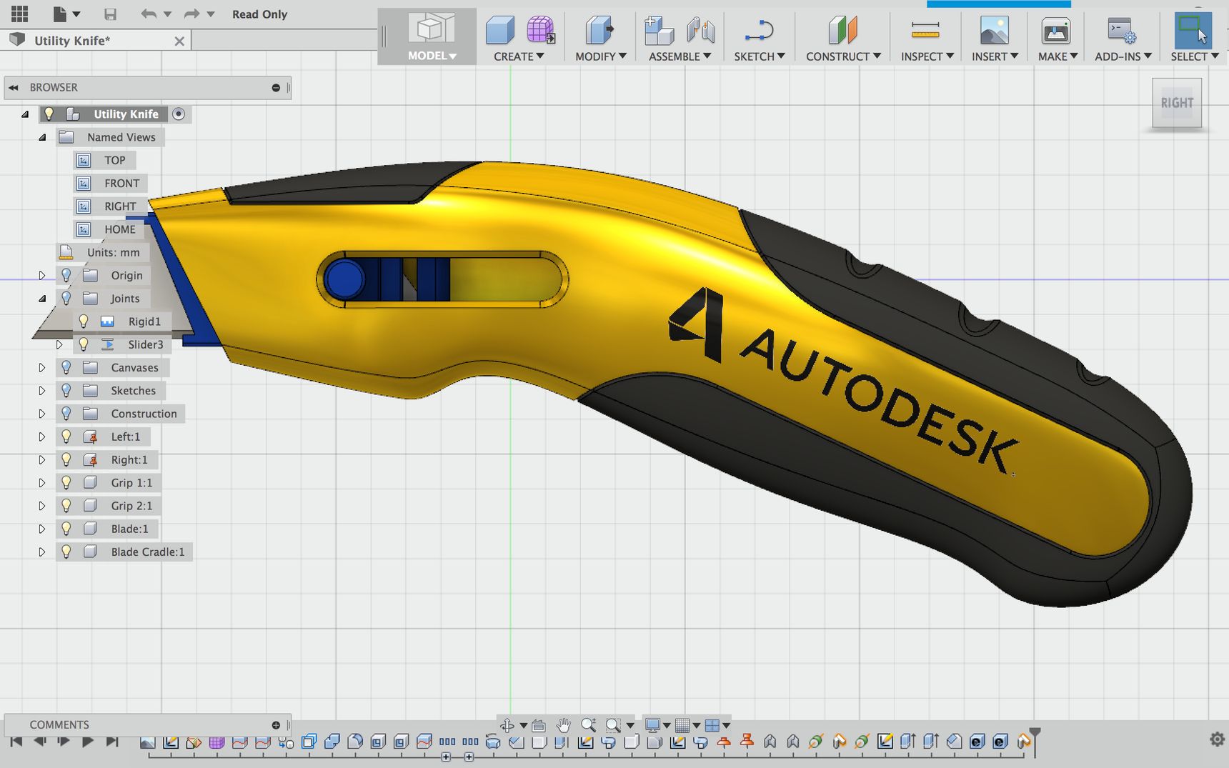Click the Undo arrow
1229x768 pixels.
coord(148,14)
